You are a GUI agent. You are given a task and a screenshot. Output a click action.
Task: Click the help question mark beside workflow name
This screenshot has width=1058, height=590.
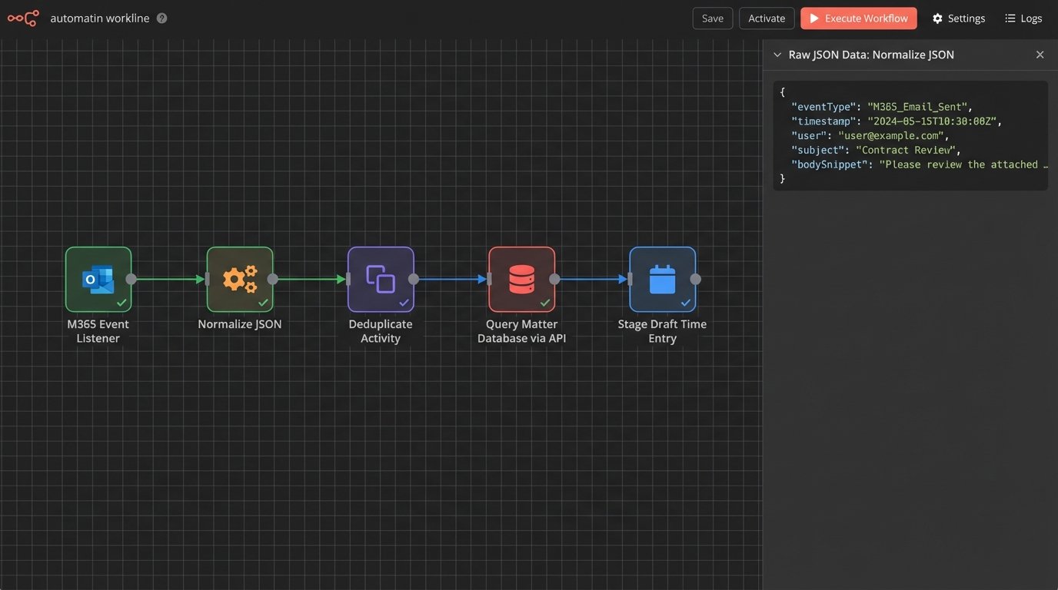(161, 18)
